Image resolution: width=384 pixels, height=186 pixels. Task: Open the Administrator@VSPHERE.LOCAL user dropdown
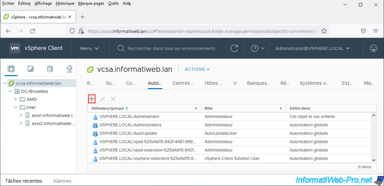312,48
